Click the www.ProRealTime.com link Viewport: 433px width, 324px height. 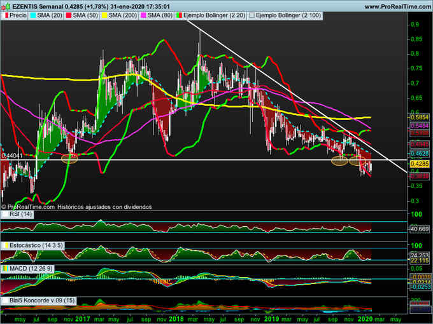(398, 6)
